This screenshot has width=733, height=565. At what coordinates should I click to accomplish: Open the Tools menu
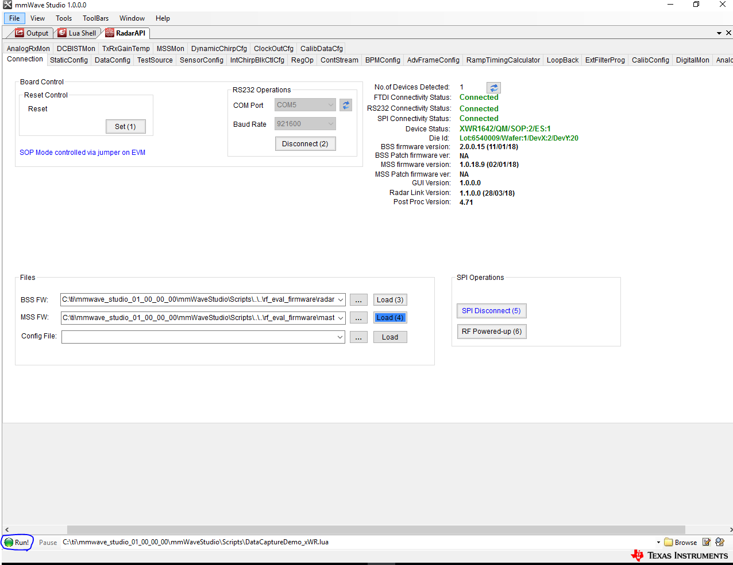pyautogui.click(x=64, y=18)
